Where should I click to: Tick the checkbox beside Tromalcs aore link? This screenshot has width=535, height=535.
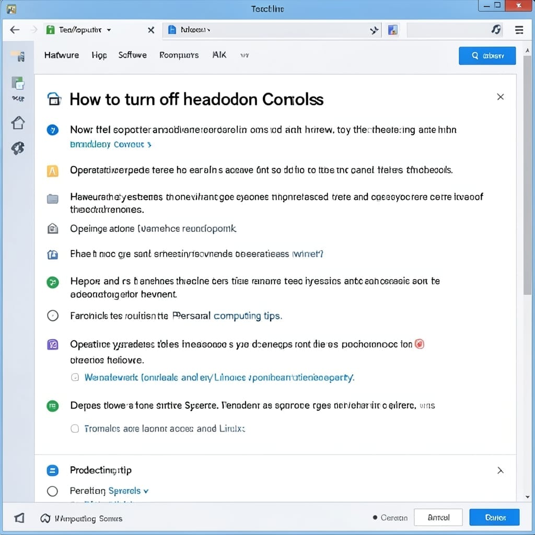coord(75,428)
